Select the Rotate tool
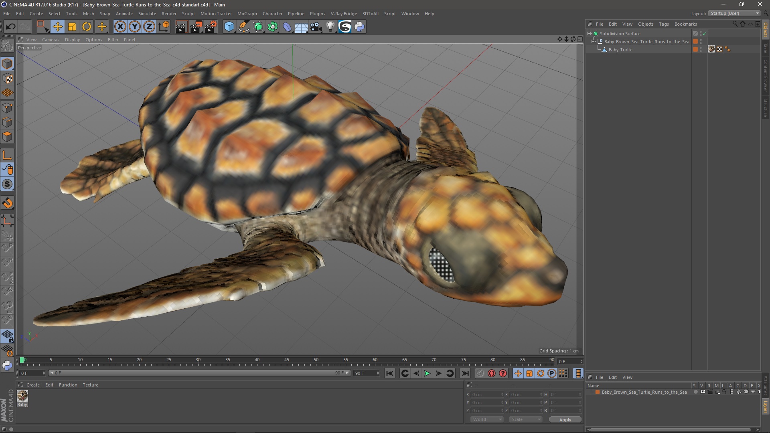Image resolution: width=770 pixels, height=433 pixels. click(87, 27)
